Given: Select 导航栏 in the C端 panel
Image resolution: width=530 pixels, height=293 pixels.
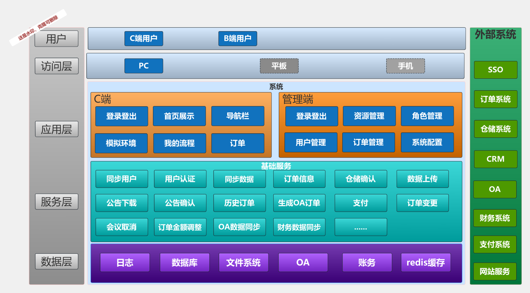Looking at the screenshot, I should point(238,116).
